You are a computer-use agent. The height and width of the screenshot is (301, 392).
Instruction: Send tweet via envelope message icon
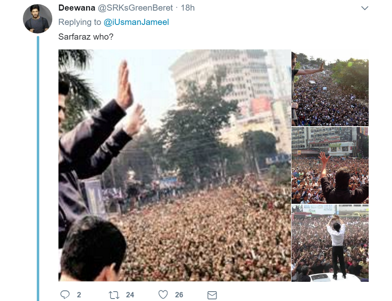pyautogui.click(x=212, y=295)
